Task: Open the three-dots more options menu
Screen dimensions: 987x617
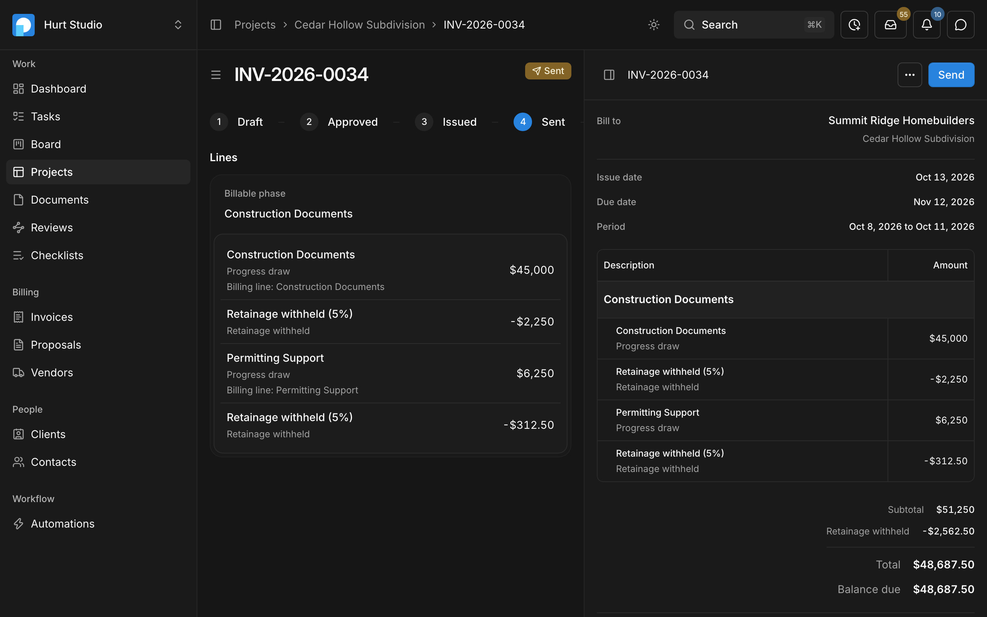Action: coord(910,75)
